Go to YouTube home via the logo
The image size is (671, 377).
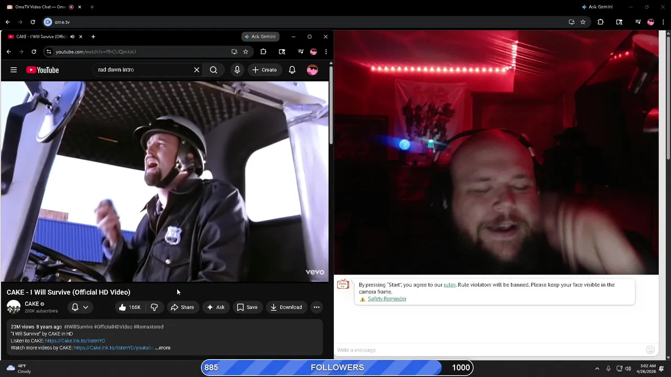pos(42,70)
